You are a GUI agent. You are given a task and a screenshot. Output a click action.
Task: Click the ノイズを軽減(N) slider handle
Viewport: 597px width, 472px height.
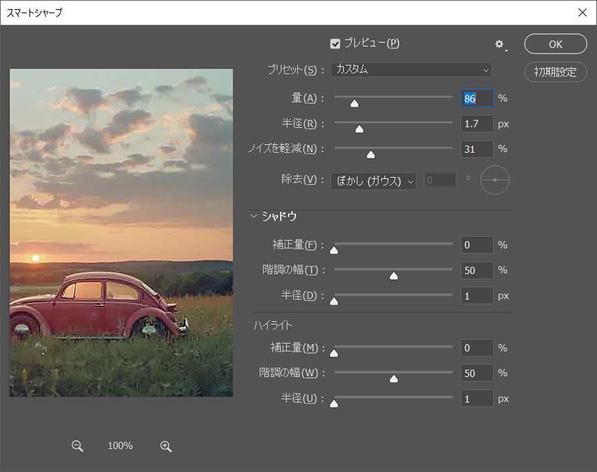pos(371,155)
